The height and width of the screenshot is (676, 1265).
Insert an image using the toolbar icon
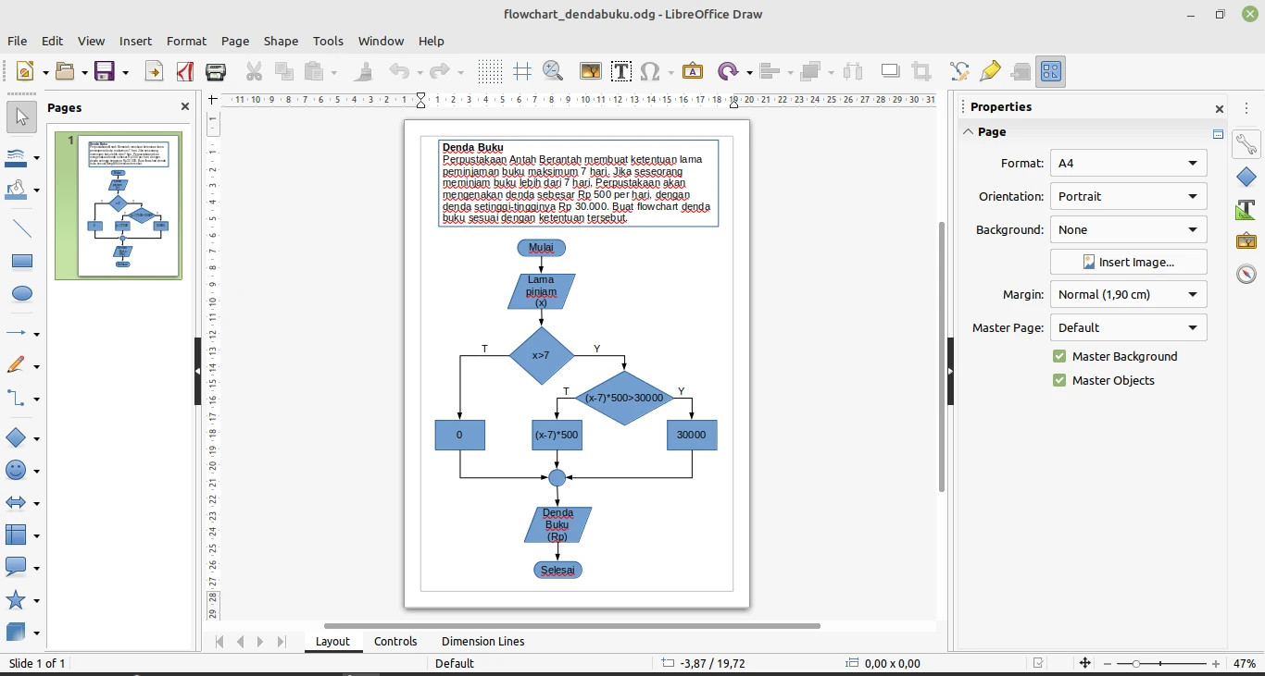(x=591, y=71)
